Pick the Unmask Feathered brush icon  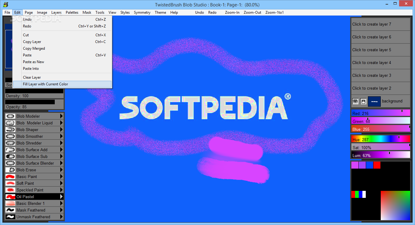pyautogui.click(x=10, y=217)
